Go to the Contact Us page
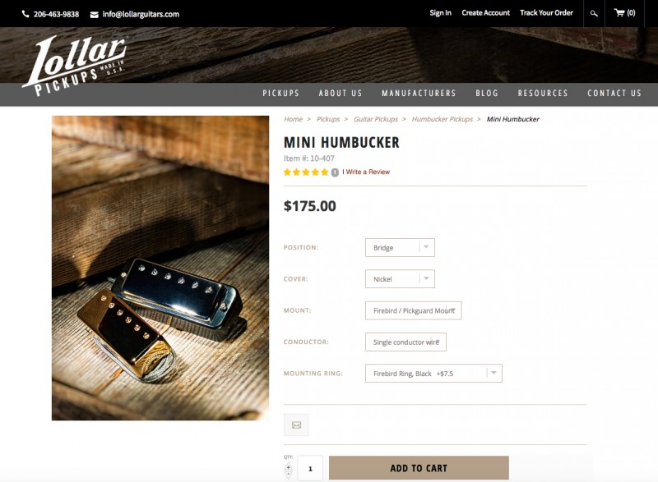This screenshot has width=658, height=482. pos(614,94)
